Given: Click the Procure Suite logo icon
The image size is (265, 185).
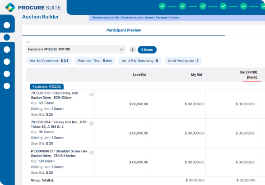Looking at the screenshot, I should (10, 7).
